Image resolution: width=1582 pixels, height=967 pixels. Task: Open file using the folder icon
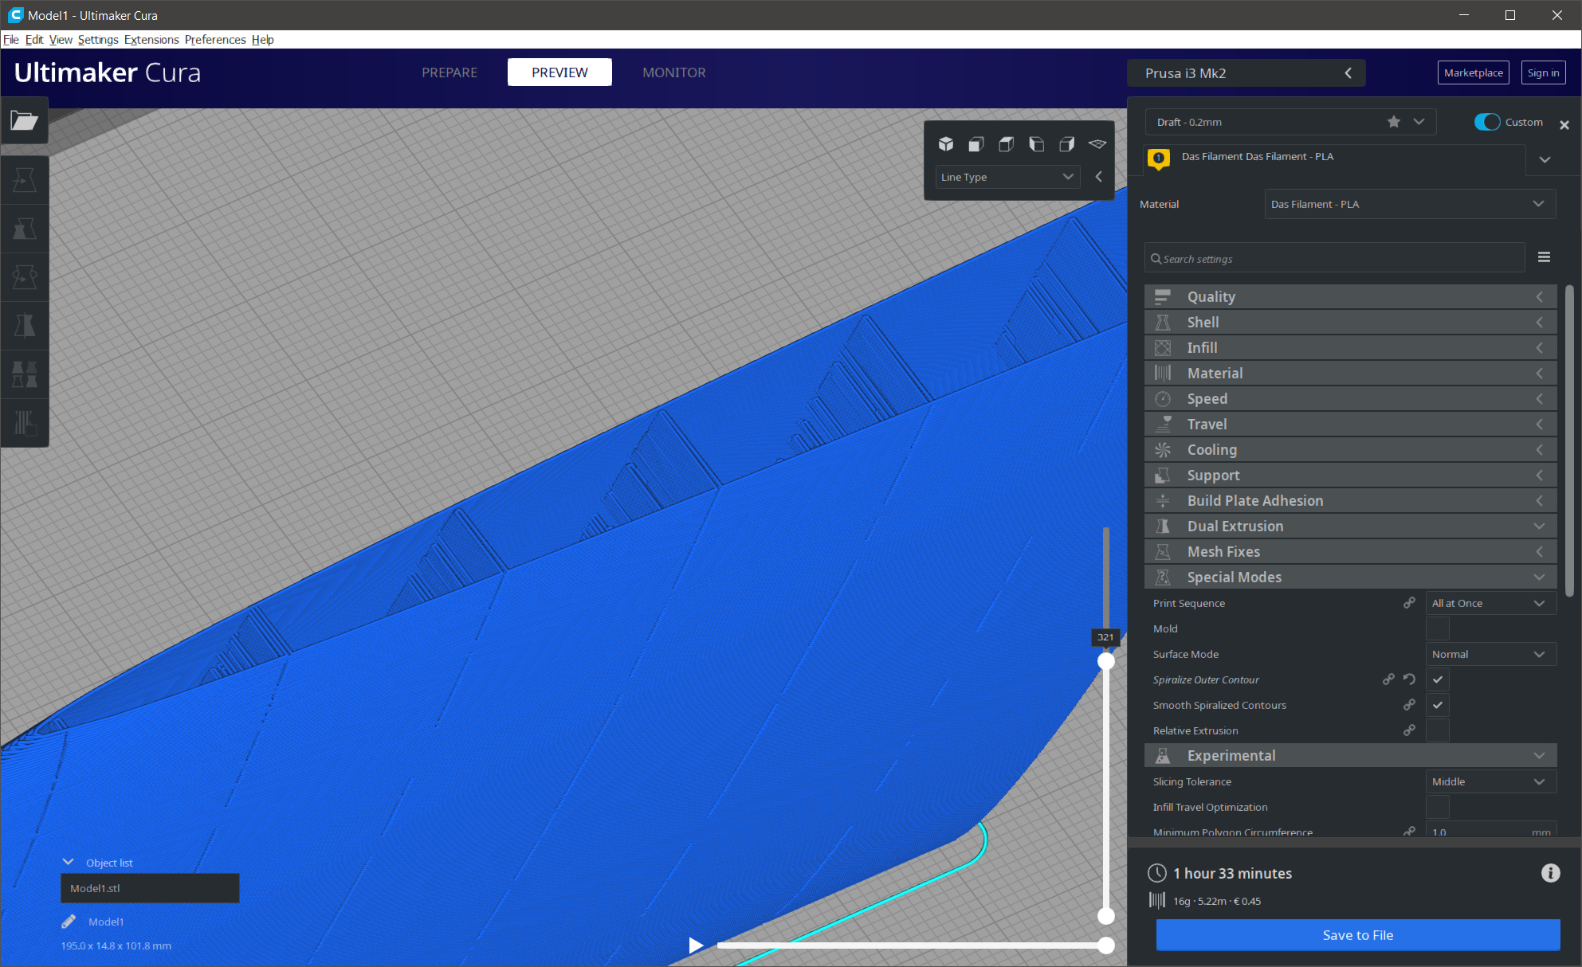tap(24, 120)
